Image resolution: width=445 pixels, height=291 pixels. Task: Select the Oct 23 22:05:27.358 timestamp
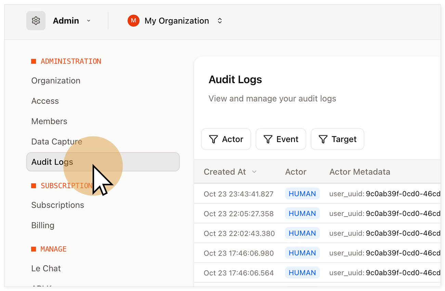coord(239,214)
